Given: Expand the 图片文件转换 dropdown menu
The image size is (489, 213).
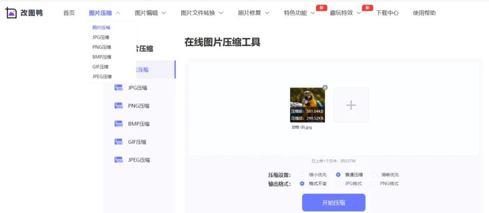Looking at the screenshot, I should [202, 13].
